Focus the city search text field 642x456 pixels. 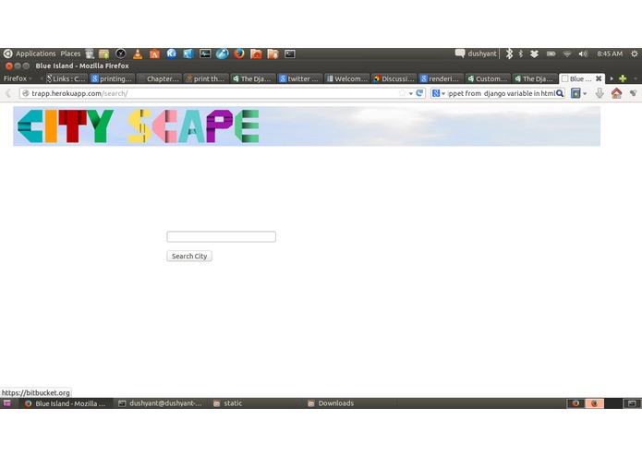[221, 236]
